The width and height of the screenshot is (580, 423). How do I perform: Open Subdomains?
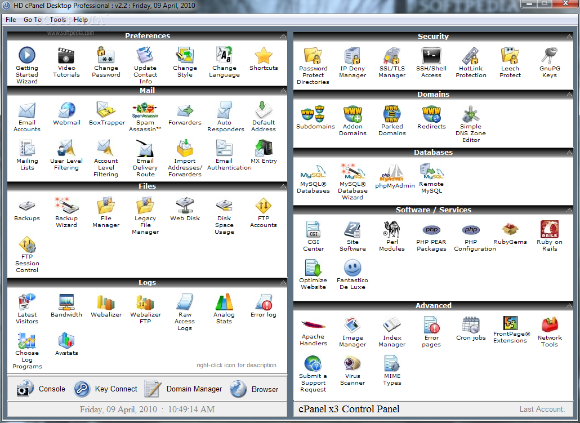pos(313,114)
